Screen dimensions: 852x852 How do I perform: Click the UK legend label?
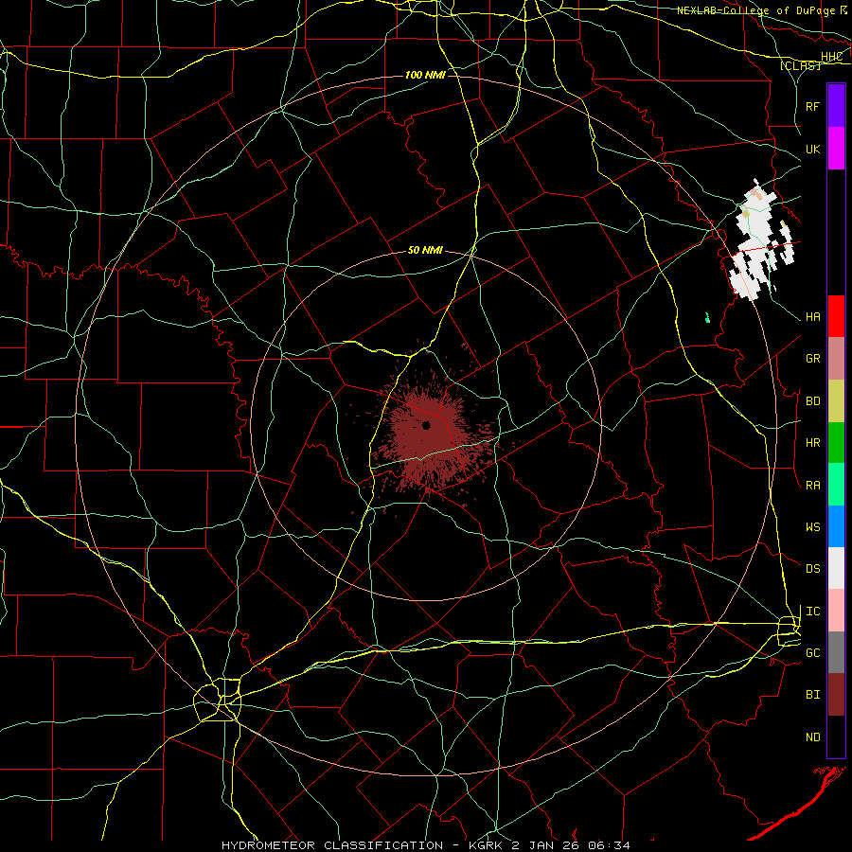813,149
